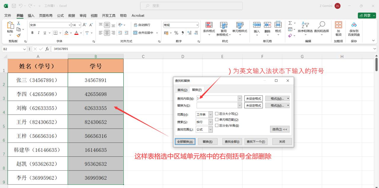The image size is (379, 188).
Task: Click the percent style icon
Action: coord(176,33)
